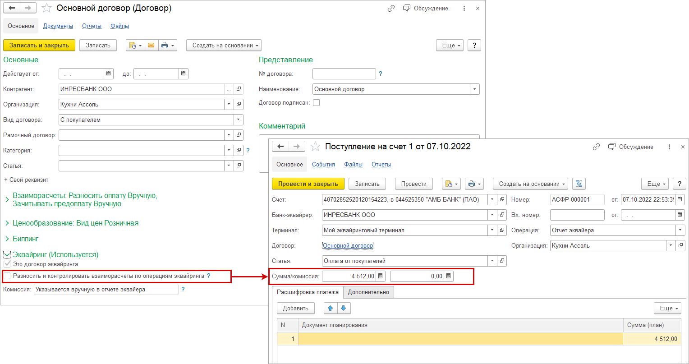Screen dimensions: 689x364
Task: Click Добавить button in payment table
Action: tap(295, 308)
